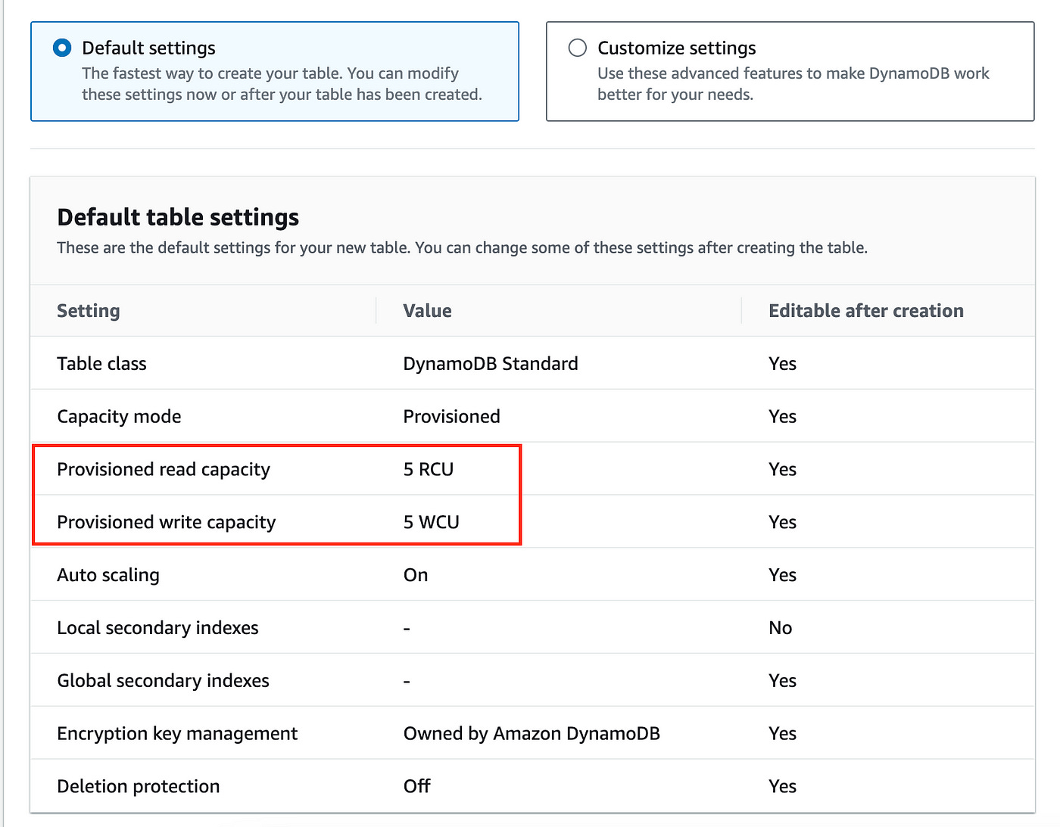Click the Owned by Amazon DynamoDB value
The height and width of the screenshot is (827, 1060).
[532, 734]
